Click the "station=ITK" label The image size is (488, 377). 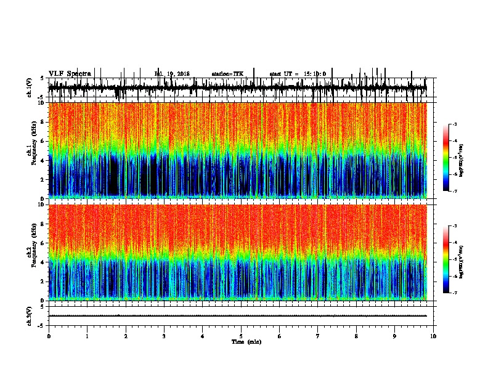(x=227, y=74)
